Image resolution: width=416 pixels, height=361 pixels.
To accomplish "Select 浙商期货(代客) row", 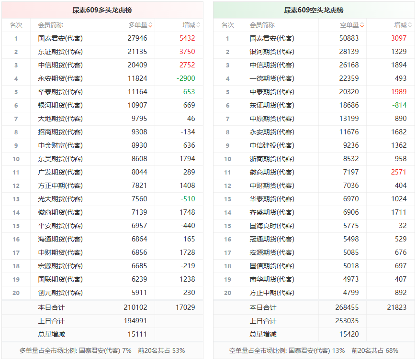I will point(314,159).
